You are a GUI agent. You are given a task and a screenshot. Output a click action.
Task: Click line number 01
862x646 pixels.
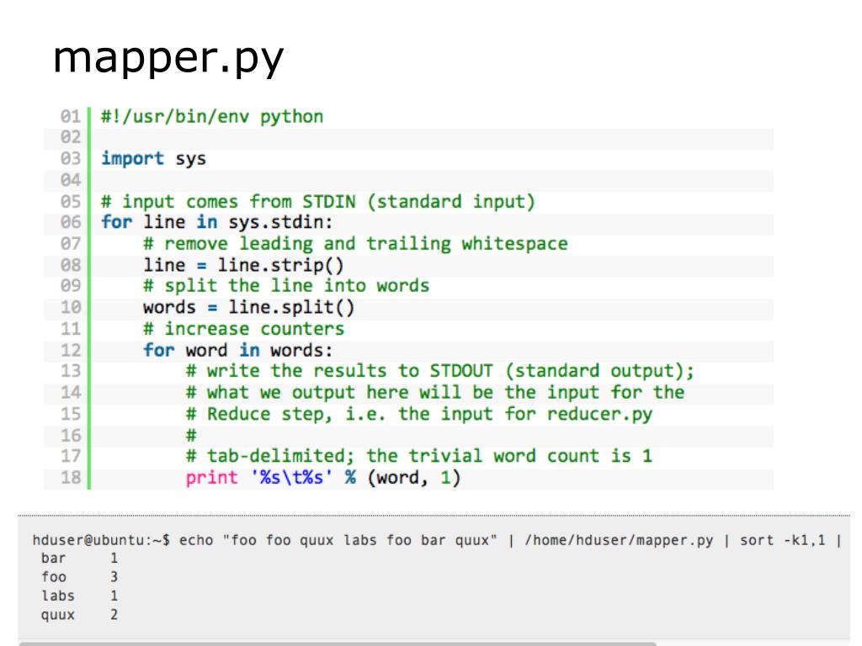coord(71,116)
